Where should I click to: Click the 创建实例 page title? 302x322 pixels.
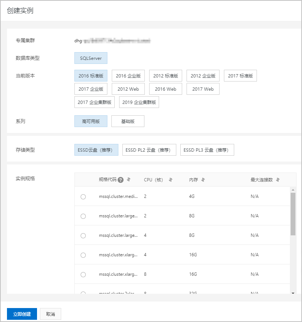(x=20, y=11)
